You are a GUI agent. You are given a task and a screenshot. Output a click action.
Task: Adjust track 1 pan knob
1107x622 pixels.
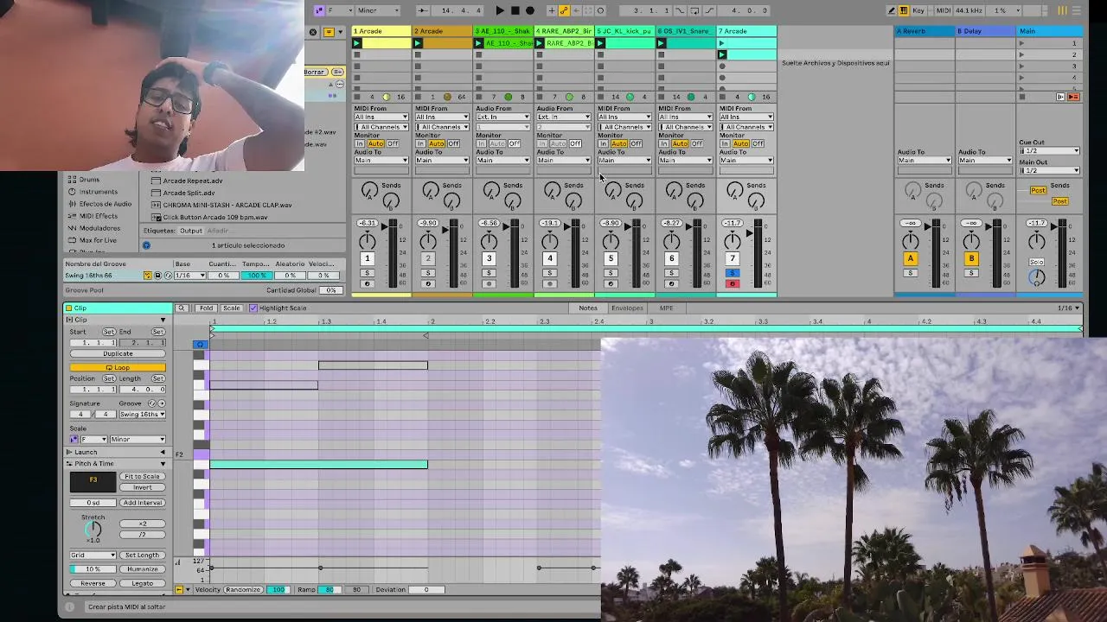pos(368,240)
